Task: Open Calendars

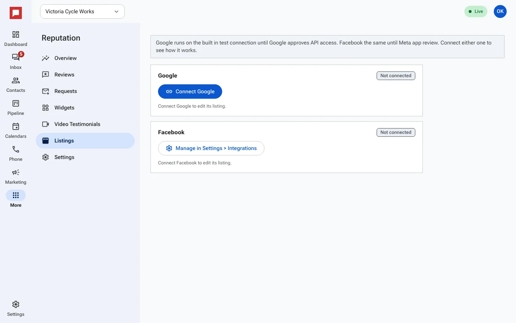Action: click(16, 131)
